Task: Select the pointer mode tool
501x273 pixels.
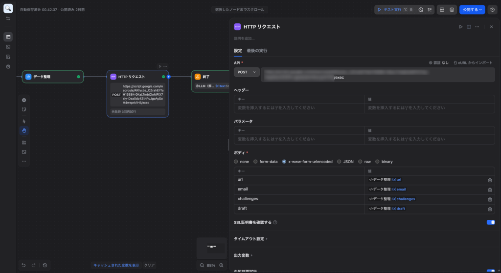Action: click(24, 121)
